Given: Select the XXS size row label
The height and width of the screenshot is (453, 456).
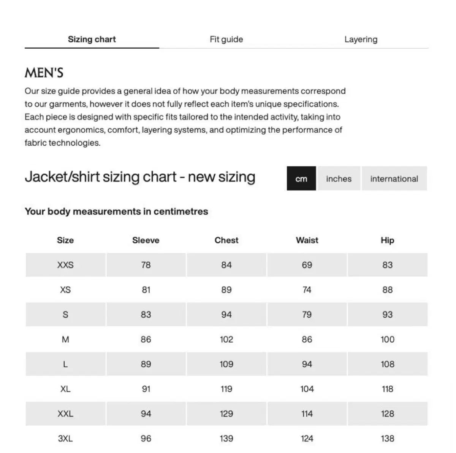Looking at the screenshot, I should pyautogui.click(x=65, y=265).
